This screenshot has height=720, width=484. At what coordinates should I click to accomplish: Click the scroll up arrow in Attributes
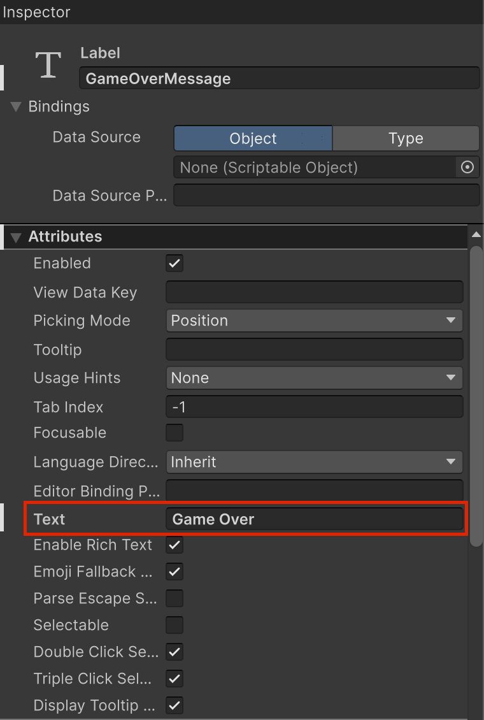point(476,236)
